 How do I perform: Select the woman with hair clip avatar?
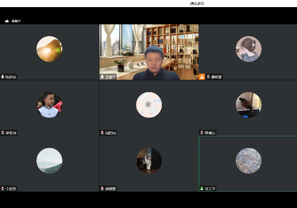pos(249,49)
